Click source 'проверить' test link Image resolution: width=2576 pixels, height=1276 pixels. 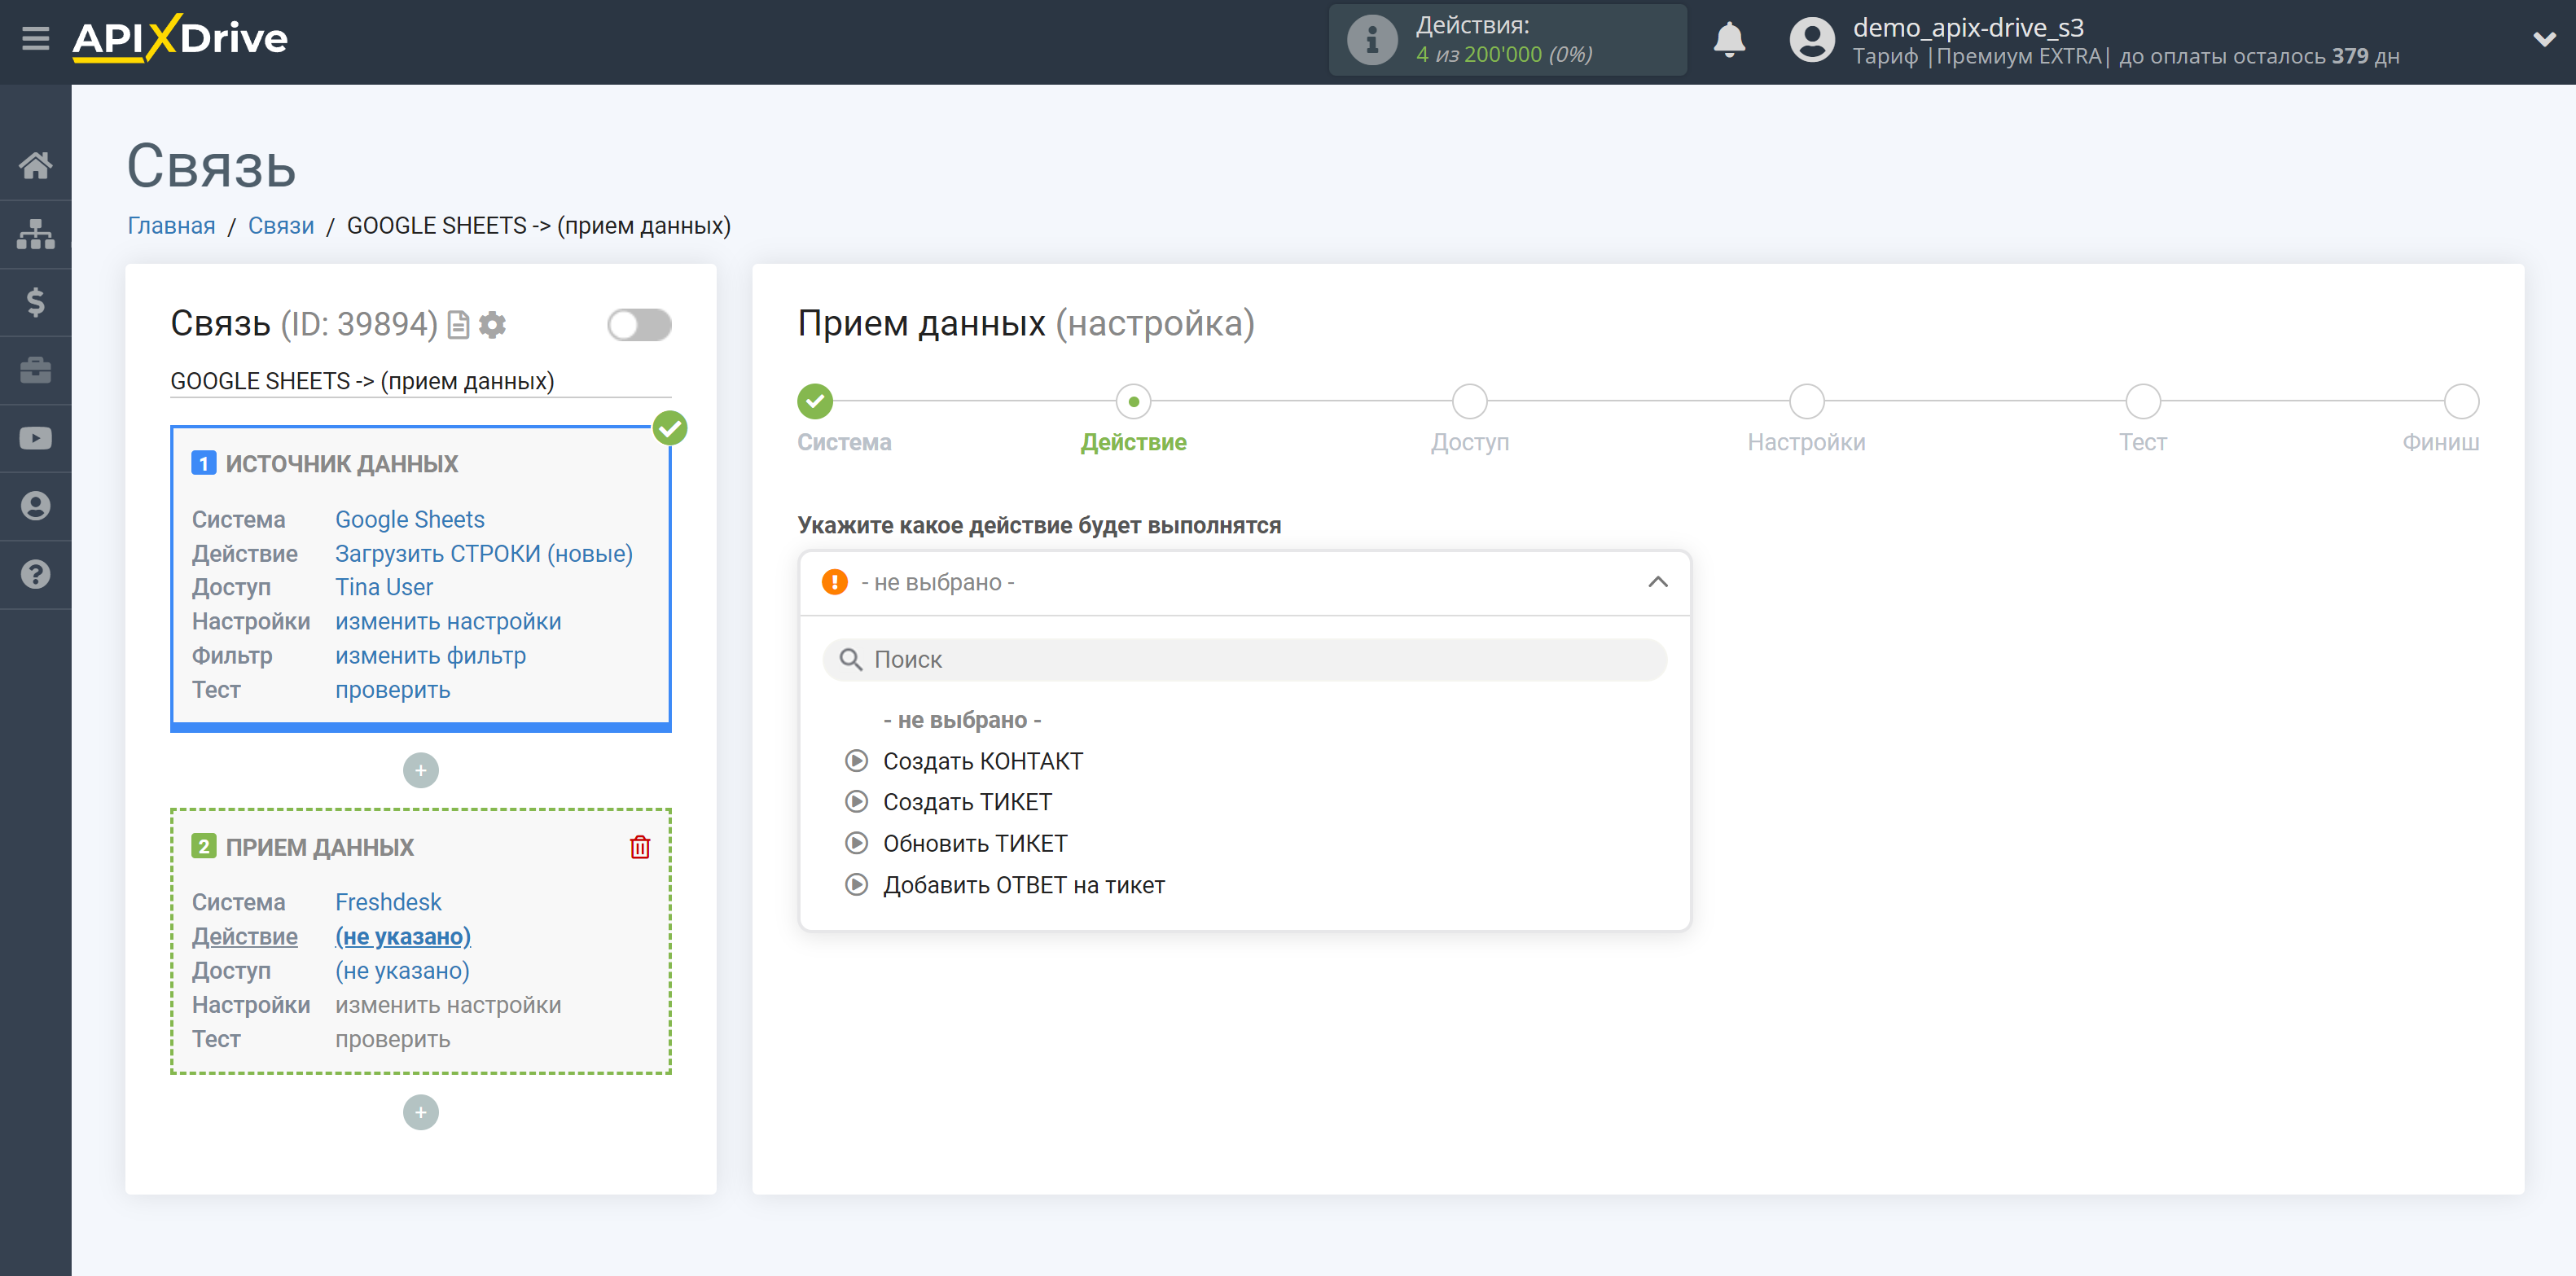[392, 690]
